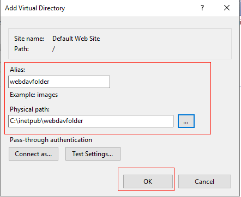
Task: Click the 'Example: images' hint text
Action: pyautogui.click(x=34, y=95)
